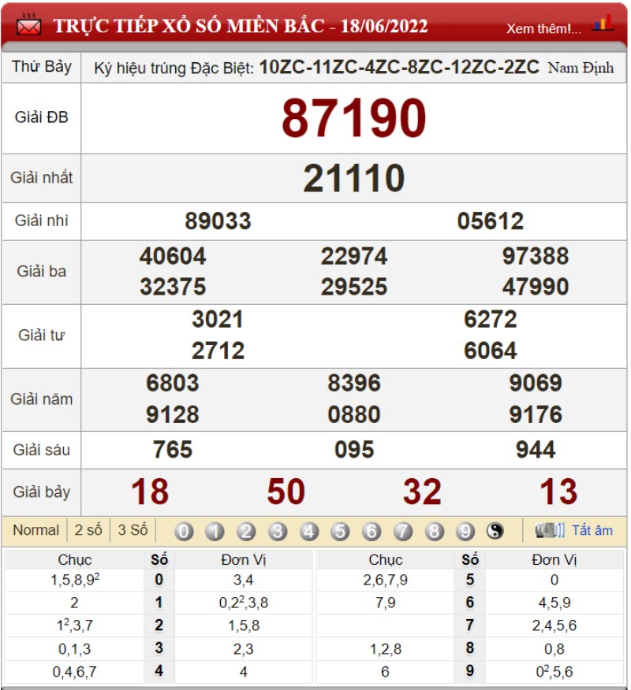Select digit 2 filter circle
Viewport: 631px width, 690px height.
[246, 531]
